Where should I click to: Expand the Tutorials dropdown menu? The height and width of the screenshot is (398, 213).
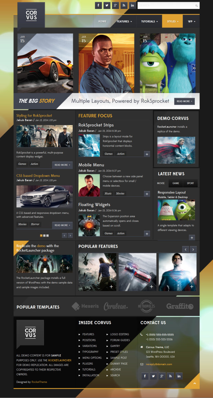pos(149,21)
